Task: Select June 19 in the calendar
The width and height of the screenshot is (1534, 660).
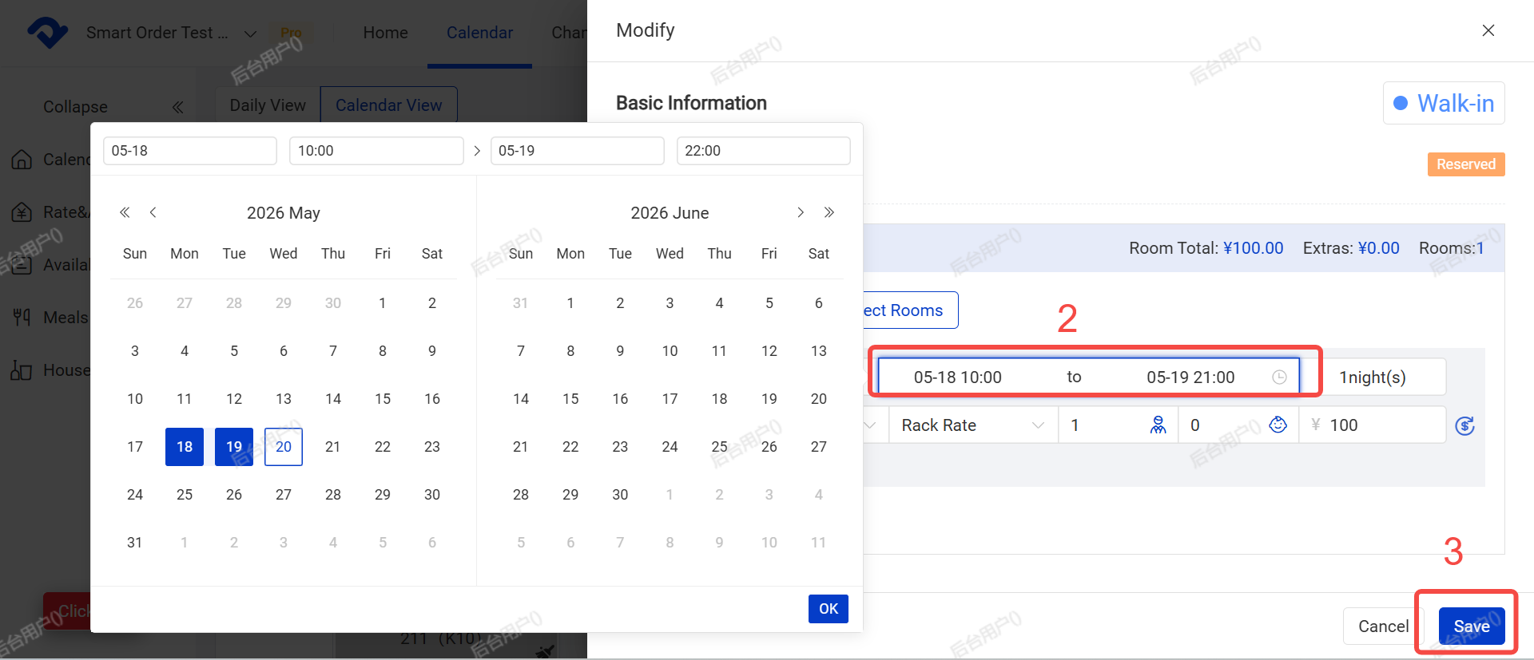Action: [769, 399]
